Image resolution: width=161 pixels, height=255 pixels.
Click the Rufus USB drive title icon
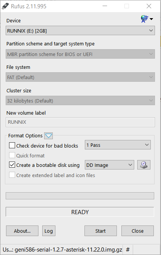tap(5, 6)
